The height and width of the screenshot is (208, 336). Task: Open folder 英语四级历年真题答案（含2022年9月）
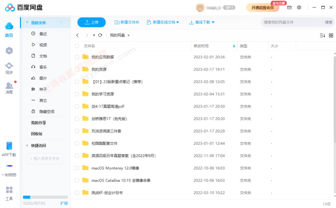click(x=124, y=156)
